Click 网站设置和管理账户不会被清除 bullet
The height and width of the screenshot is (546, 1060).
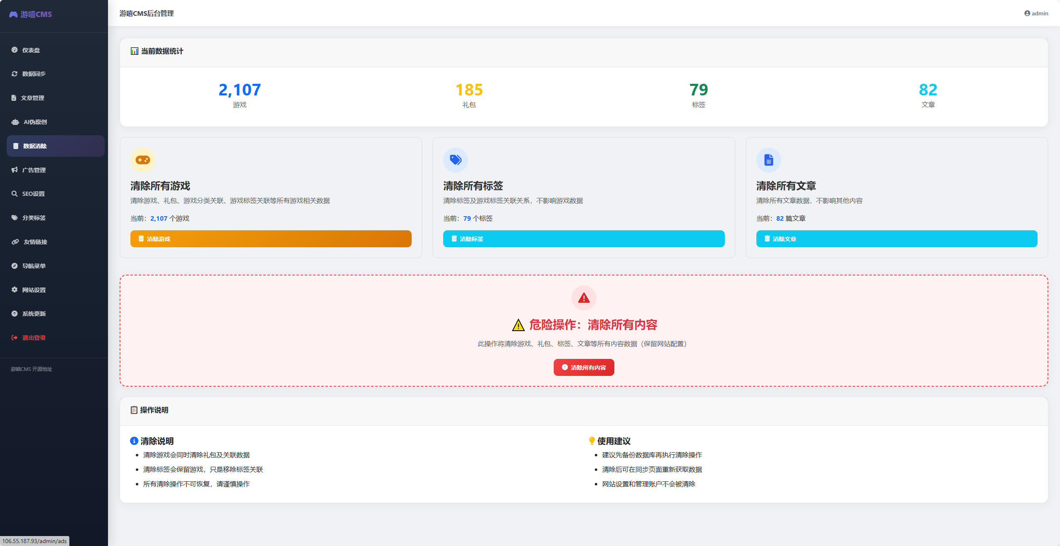(x=649, y=484)
